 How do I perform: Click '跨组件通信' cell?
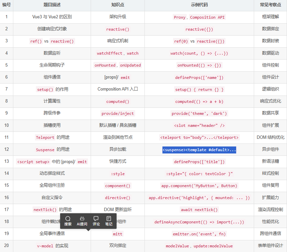(270, 233)
